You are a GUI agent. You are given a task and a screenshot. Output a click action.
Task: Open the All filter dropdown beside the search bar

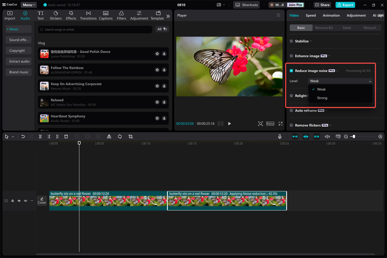[x=162, y=29]
